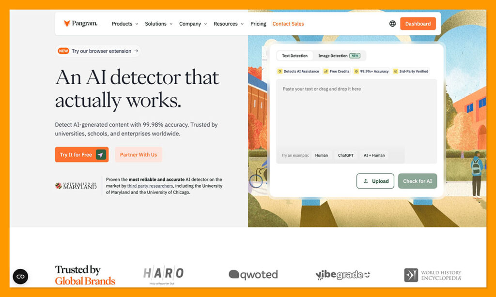Viewport: 496px width, 297px height.
Task: Click the Trusted by Global Brands heading
Action: pos(85,275)
